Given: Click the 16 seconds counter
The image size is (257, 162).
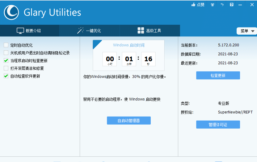Looking at the screenshot, I should click(148, 59).
